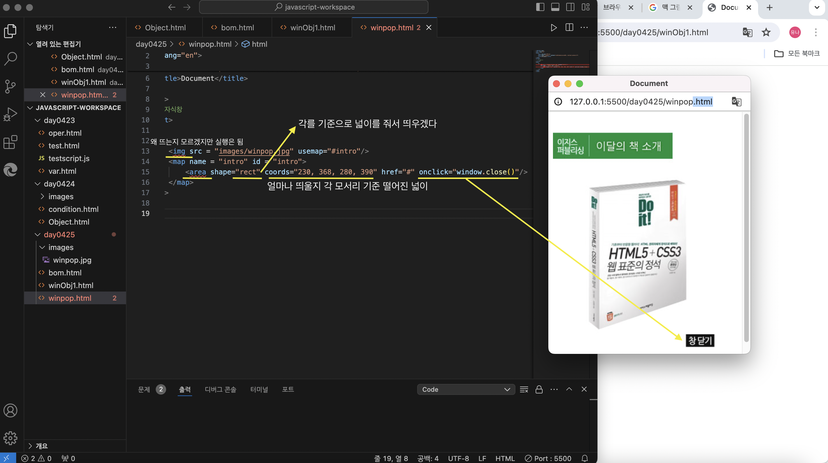This screenshot has width=828, height=463.
Task: Click popup window's vertical scrollbar
Action: coord(746,228)
